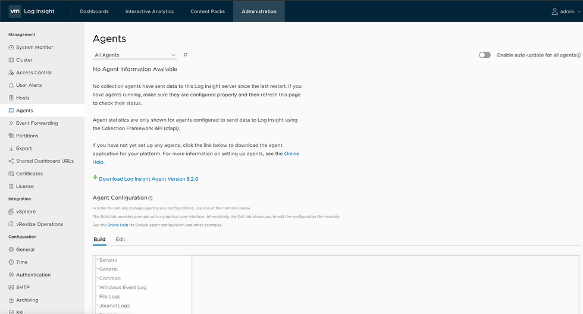This screenshot has height=314, width=583.
Task: Click the Agents laptop icon
Action: 11,111
